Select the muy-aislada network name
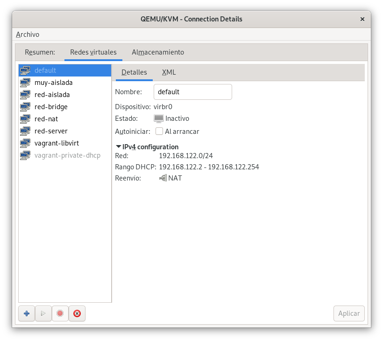 tap(54, 83)
